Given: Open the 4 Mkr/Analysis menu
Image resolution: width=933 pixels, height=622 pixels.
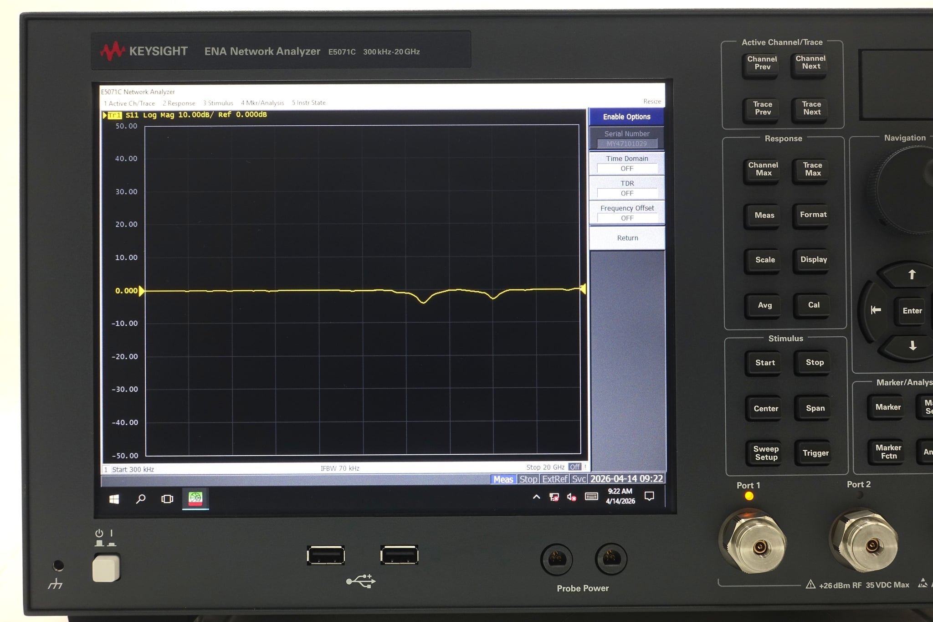Looking at the screenshot, I should click(x=262, y=103).
